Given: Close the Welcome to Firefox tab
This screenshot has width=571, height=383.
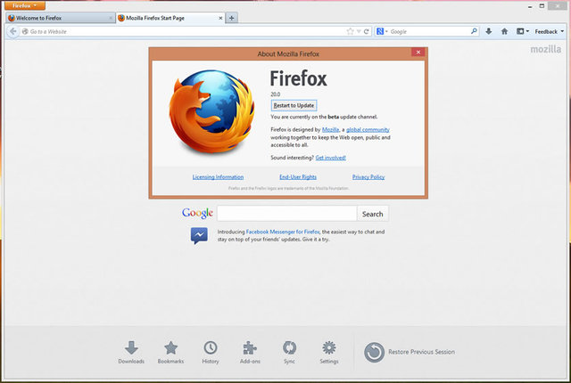Looking at the screenshot, I should pos(111,18).
